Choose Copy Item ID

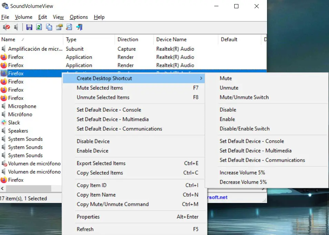click(134, 185)
